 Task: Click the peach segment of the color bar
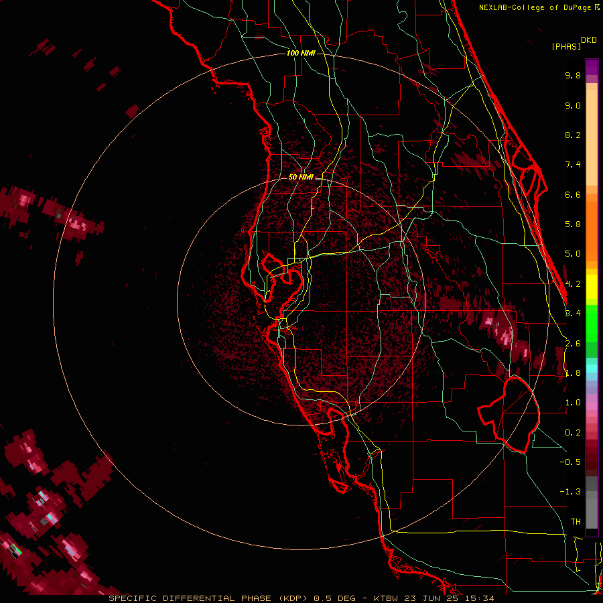592,135
